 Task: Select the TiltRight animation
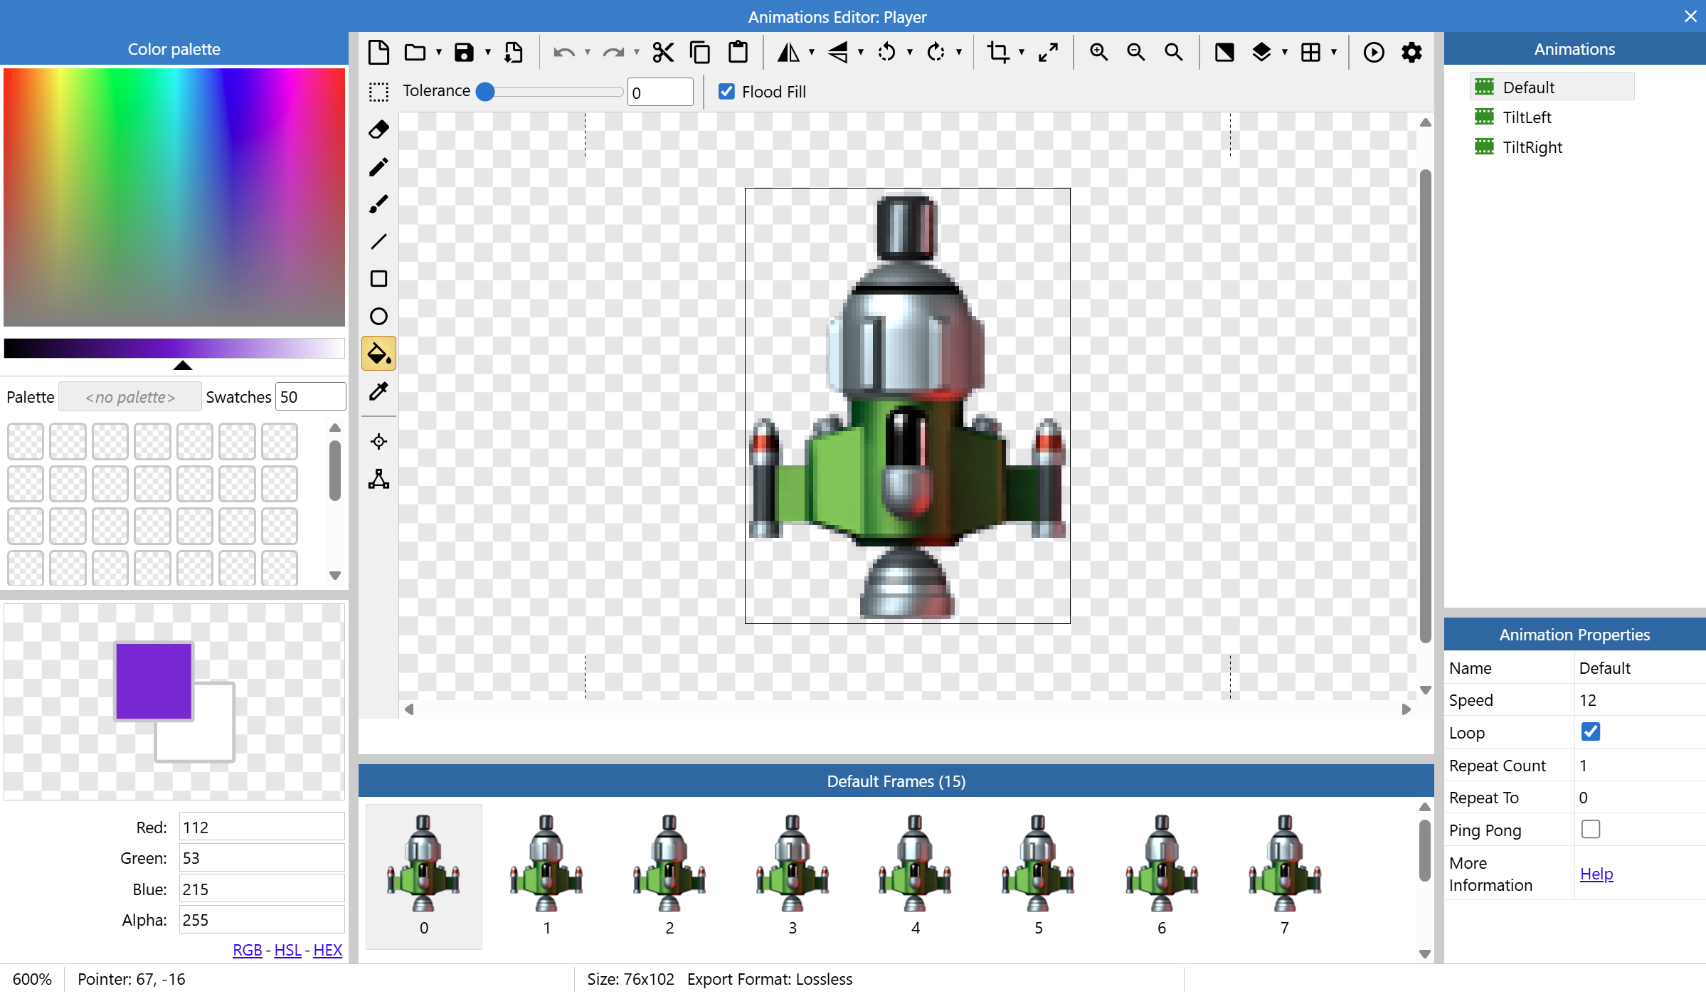[1532, 147]
